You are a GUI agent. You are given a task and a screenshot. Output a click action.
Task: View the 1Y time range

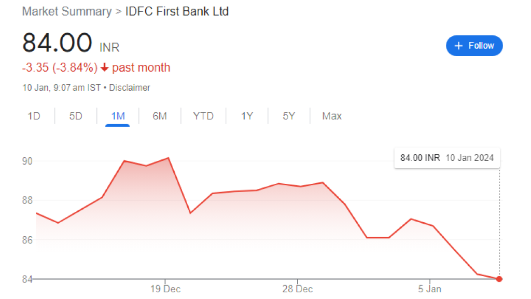[x=247, y=116]
